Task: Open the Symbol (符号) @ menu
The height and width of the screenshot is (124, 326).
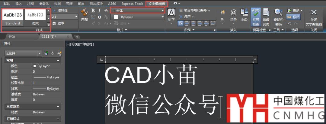Action: tap(233, 16)
